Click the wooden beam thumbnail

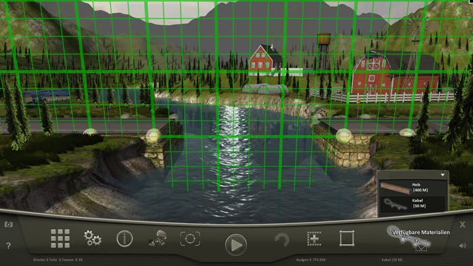click(x=396, y=187)
